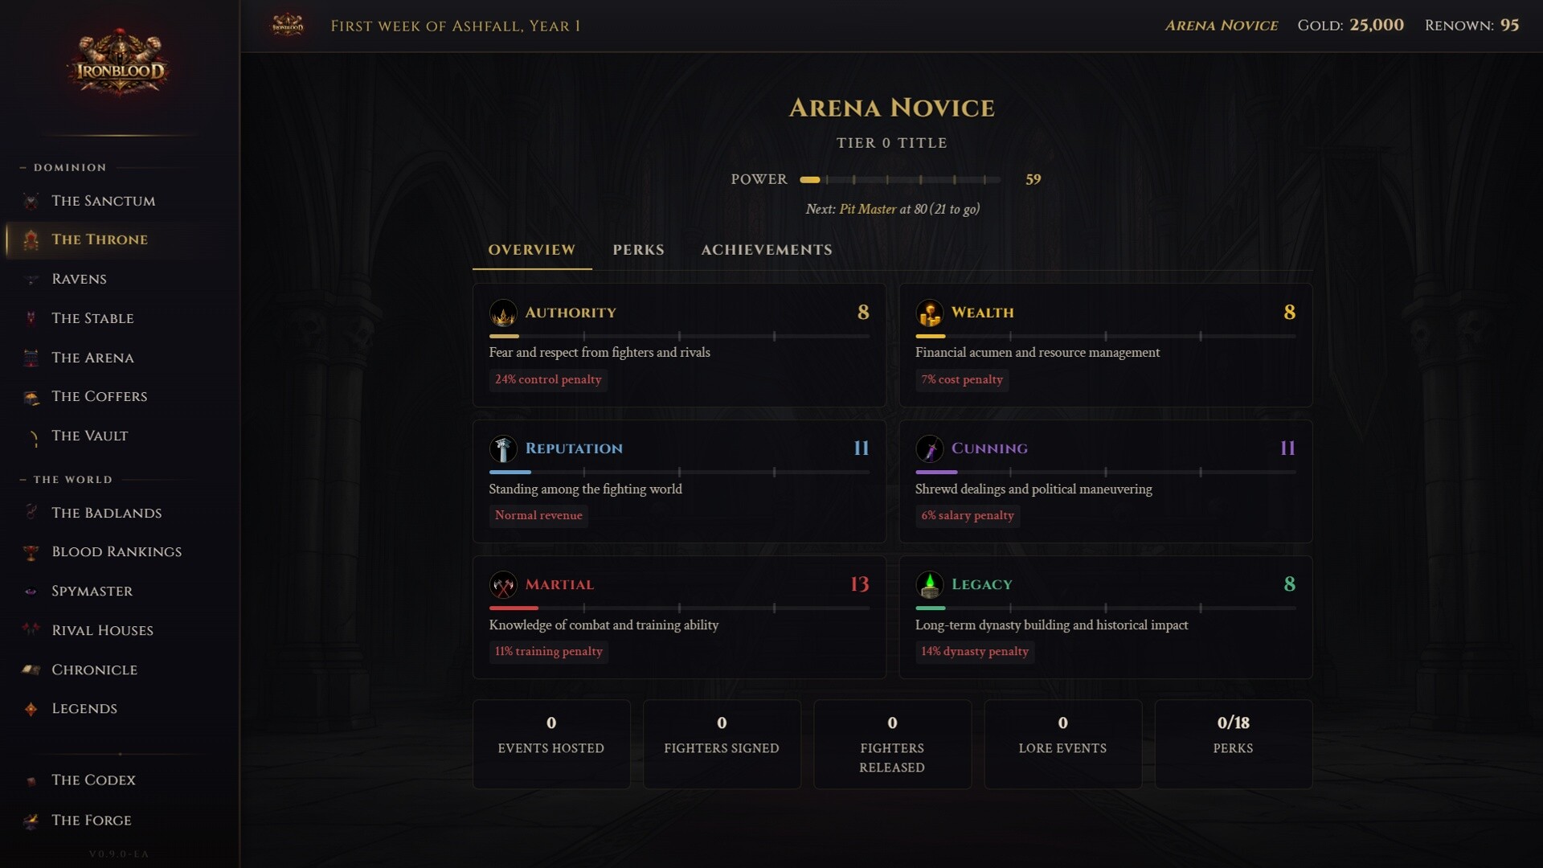Click the Ironblood logo in sidebar
The height and width of the screenshot is (868, 1543).
tap(120, 66)
